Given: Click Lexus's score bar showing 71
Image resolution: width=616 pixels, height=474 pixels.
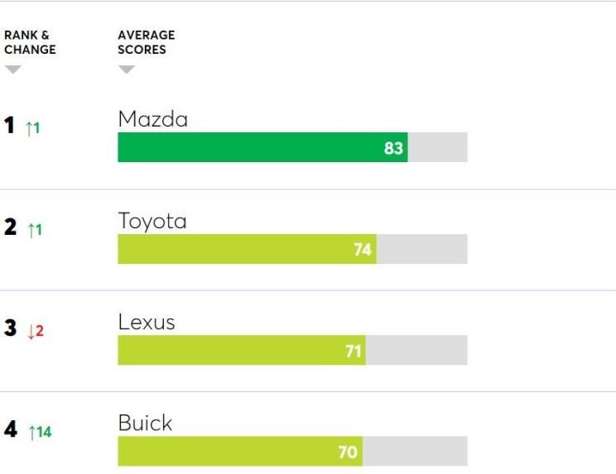Looking at the screenshot, I should 242,350.
